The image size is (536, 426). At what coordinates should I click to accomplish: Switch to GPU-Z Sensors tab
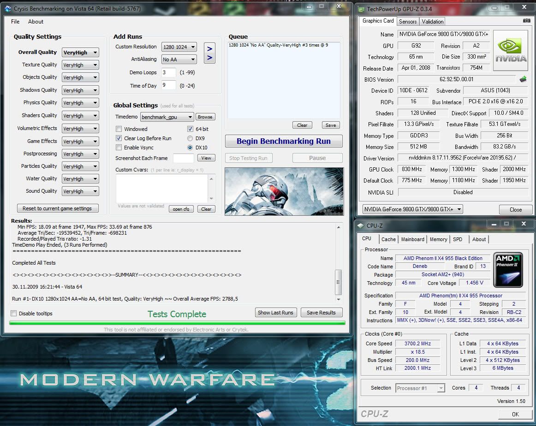[408, 22]
